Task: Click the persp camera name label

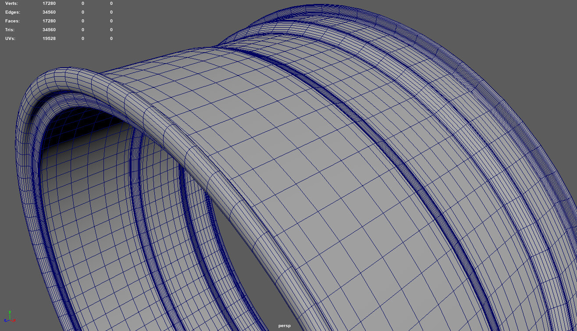Action: tap(284, 326)
